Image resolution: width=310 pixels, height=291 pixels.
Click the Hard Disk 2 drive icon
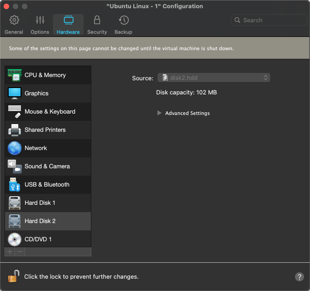15,221
